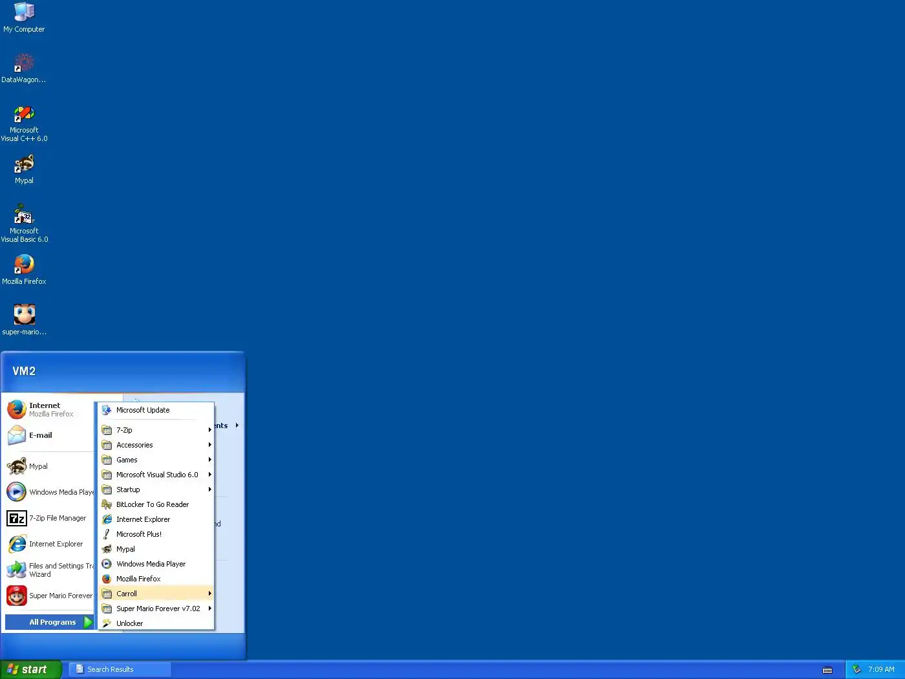Open Microsoft Visual Studio 6.0 group
The height and width of the screenshot is (679, 905).
click(x=156, y=475)
